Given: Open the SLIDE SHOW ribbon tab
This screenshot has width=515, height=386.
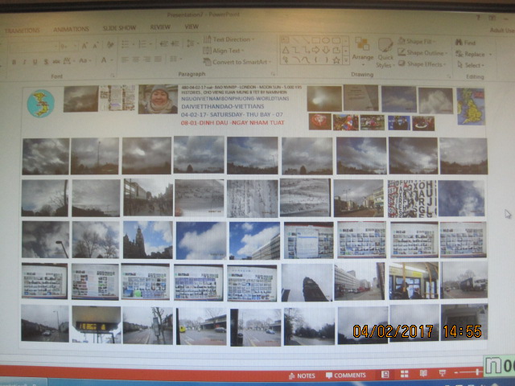Looking at the screenshot, I should 119,28.
